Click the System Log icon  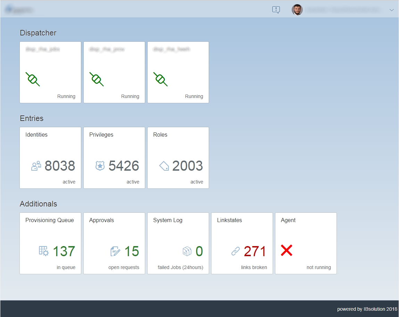tap(187, 251)
